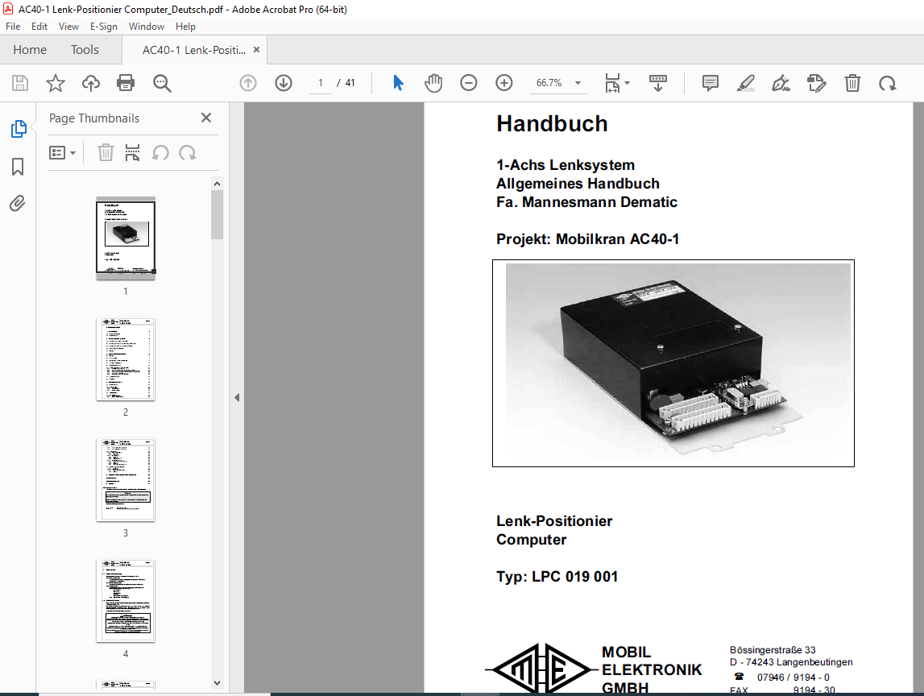Click the computer photo on page
924x696 pixels.
673,363
